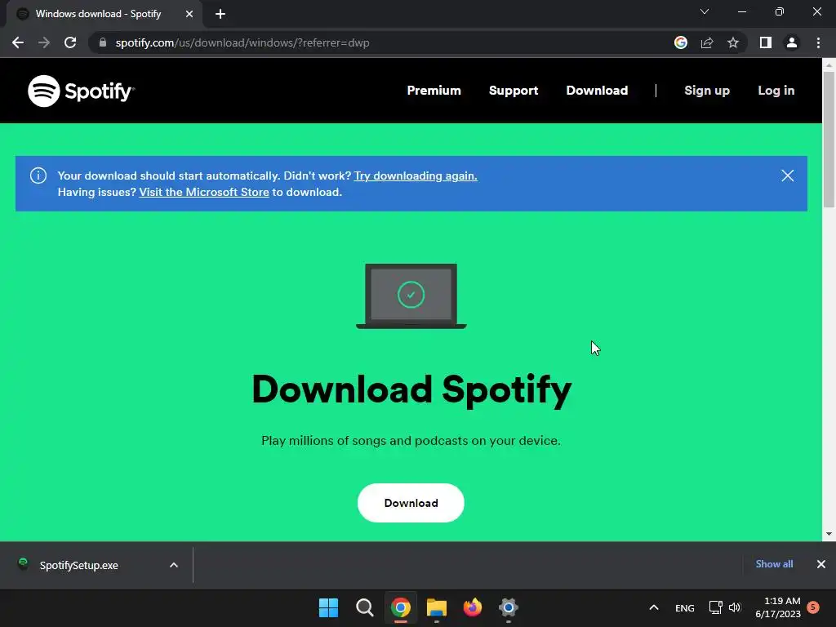836x627 pixels.
Task: Click the Spotify logo in header
Action: coord(81,91)
